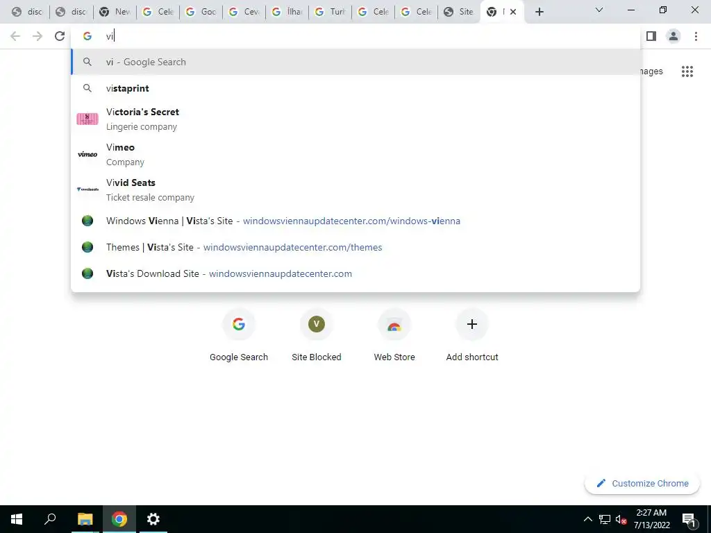Open the Windows Start menu

(17, 519)
